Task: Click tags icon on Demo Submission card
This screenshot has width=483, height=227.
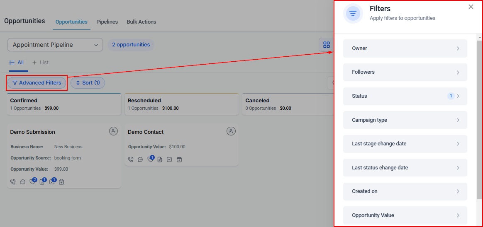Action: point(32,182)
